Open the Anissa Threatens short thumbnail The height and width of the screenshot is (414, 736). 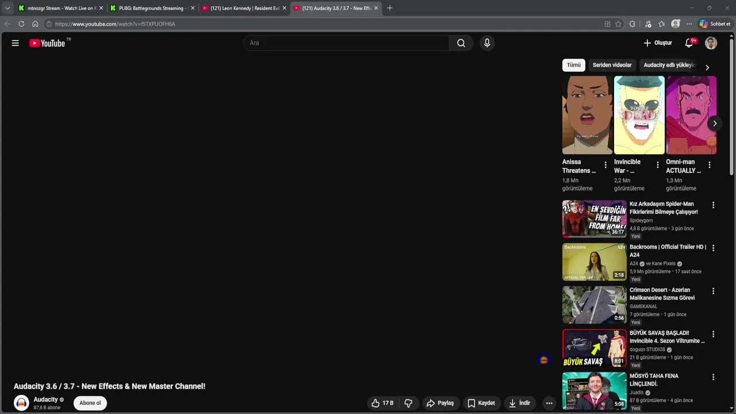coord(587,115)
